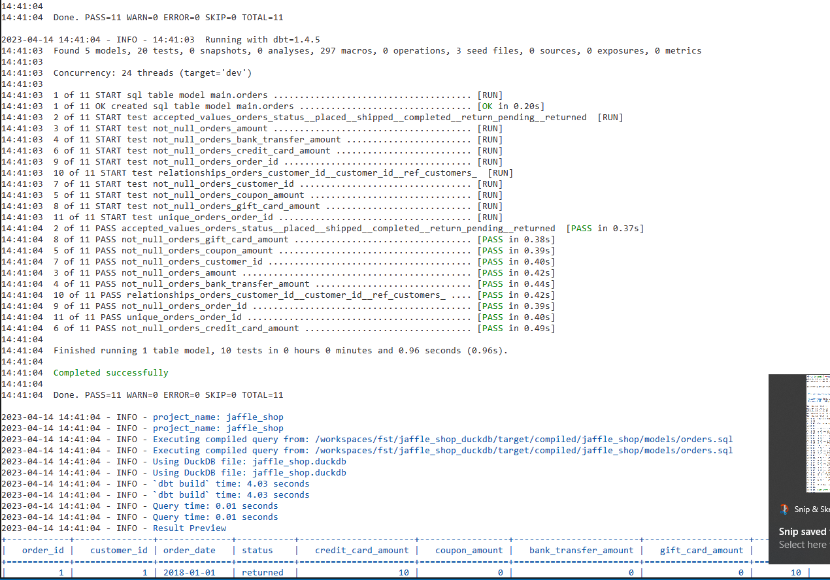Image resolution: width=830 pixels, height=580 pixels.
Task: Click the "[PASS in 0.44s]" result
Action: pos(516,284)
